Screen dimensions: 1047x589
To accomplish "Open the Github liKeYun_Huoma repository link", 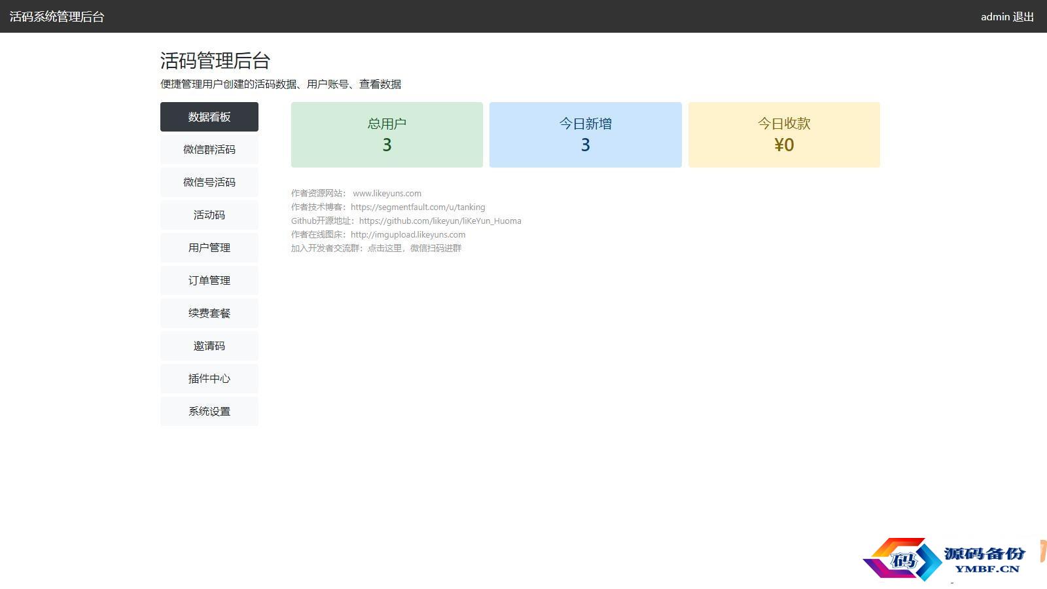I will 440,221.
